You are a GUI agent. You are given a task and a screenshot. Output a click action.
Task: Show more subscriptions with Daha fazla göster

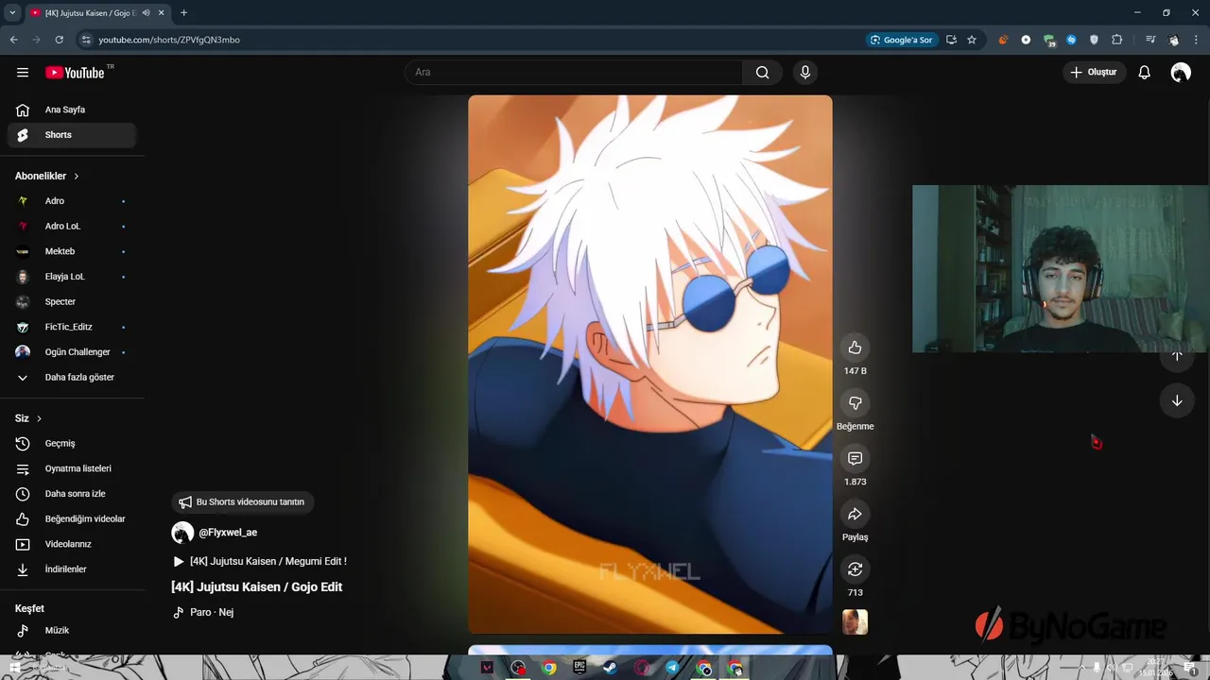click(72, 377)
